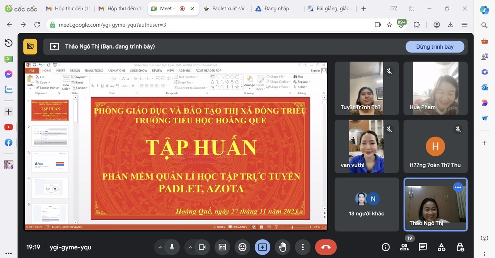The height and width of the screenshot is (258, 495).
Task: Adjust the PowerPoint zoom slider
Action: pyautogui.click(x=292, y=227)
